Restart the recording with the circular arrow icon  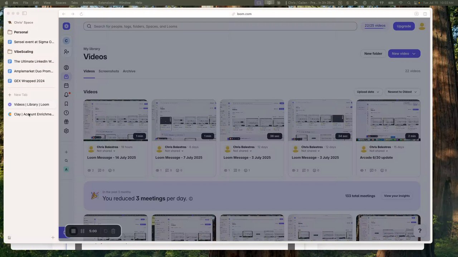106,231
